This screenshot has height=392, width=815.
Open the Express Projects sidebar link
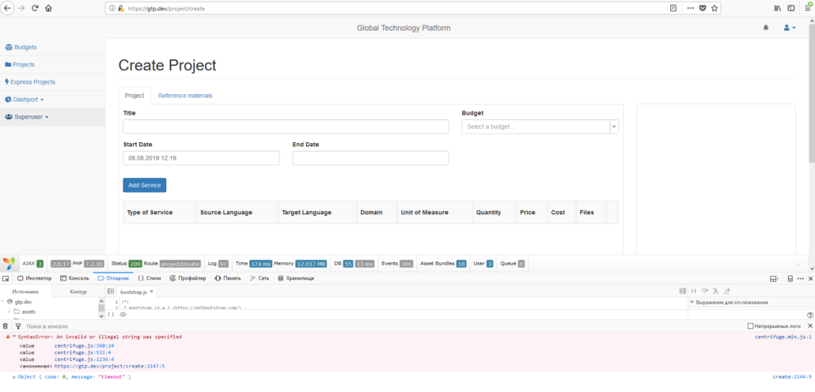(x=32, y=82)
